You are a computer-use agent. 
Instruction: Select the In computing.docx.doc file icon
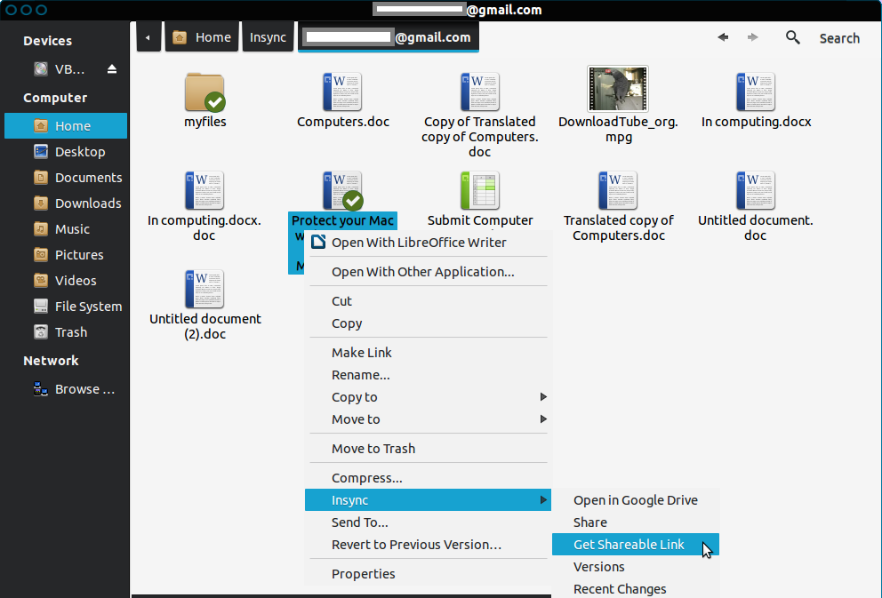coord(204,190)
